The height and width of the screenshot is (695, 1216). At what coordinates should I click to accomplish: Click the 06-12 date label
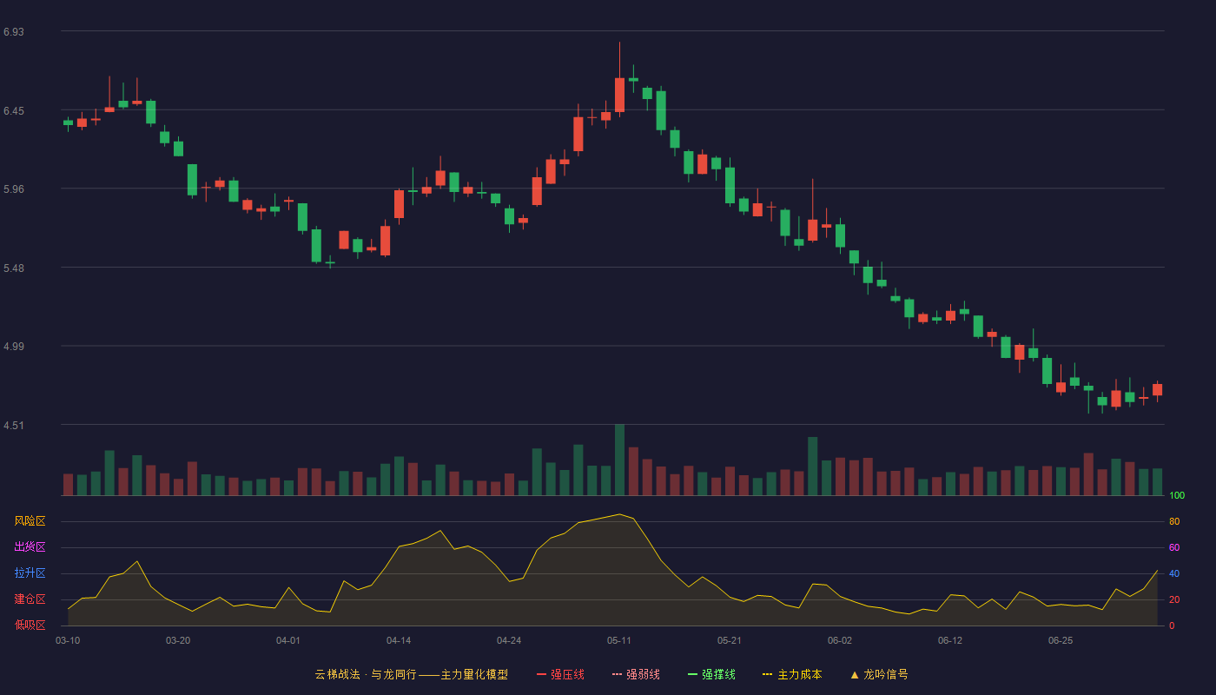pos(950,640)
